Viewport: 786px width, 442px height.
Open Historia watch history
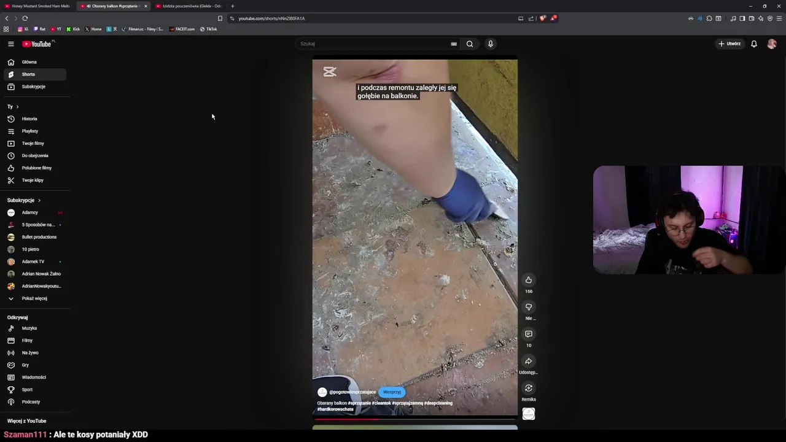[35, 119]
